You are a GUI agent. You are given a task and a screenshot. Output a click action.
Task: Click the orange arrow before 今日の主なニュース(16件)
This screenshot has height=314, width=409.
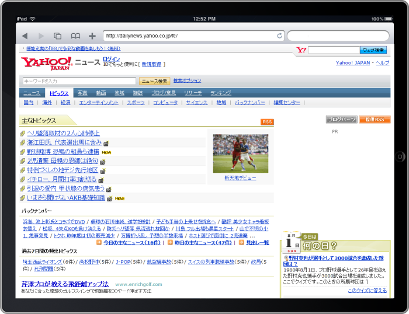[99, 242]
